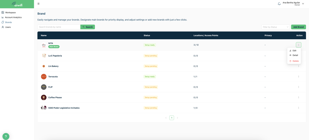Image resolution: width=309 pixels, height=140 pixels.
Task: Click the Main Brand badge under NITA
Action: click(54, 47)
